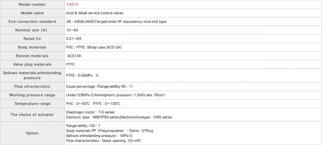Click Acid & Alkali service control valves text

point(95,13)
